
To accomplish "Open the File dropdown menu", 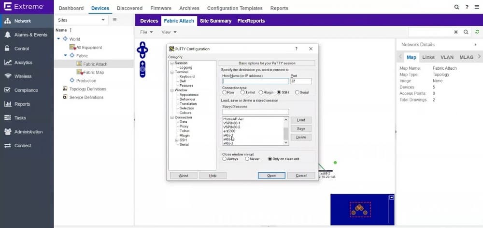I will tap(146, 32).
